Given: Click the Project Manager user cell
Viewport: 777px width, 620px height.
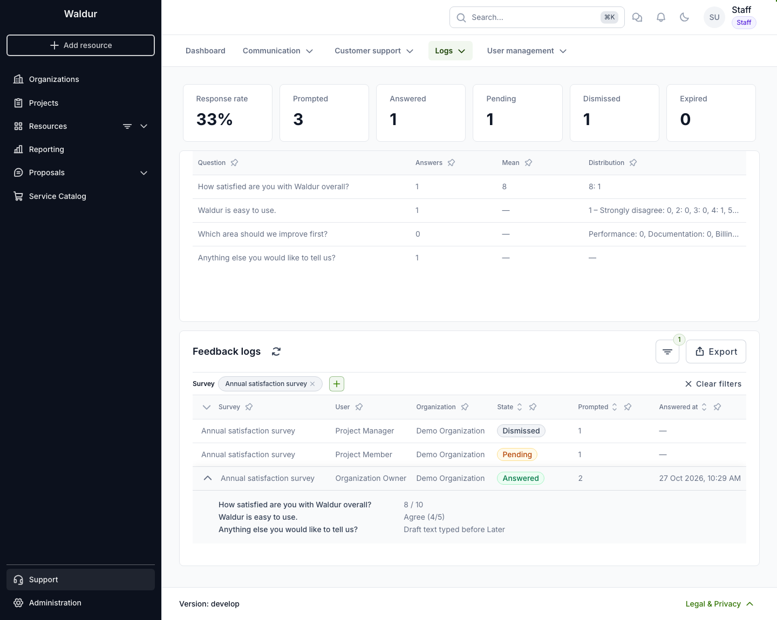Looking at the screenshot, I should (365, 431).
